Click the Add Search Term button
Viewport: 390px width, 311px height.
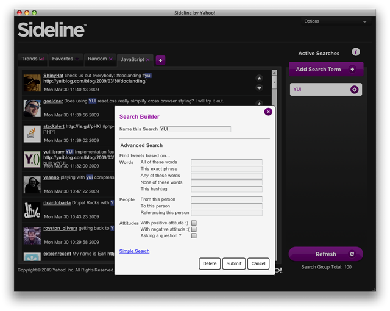(x=326, y=70)
